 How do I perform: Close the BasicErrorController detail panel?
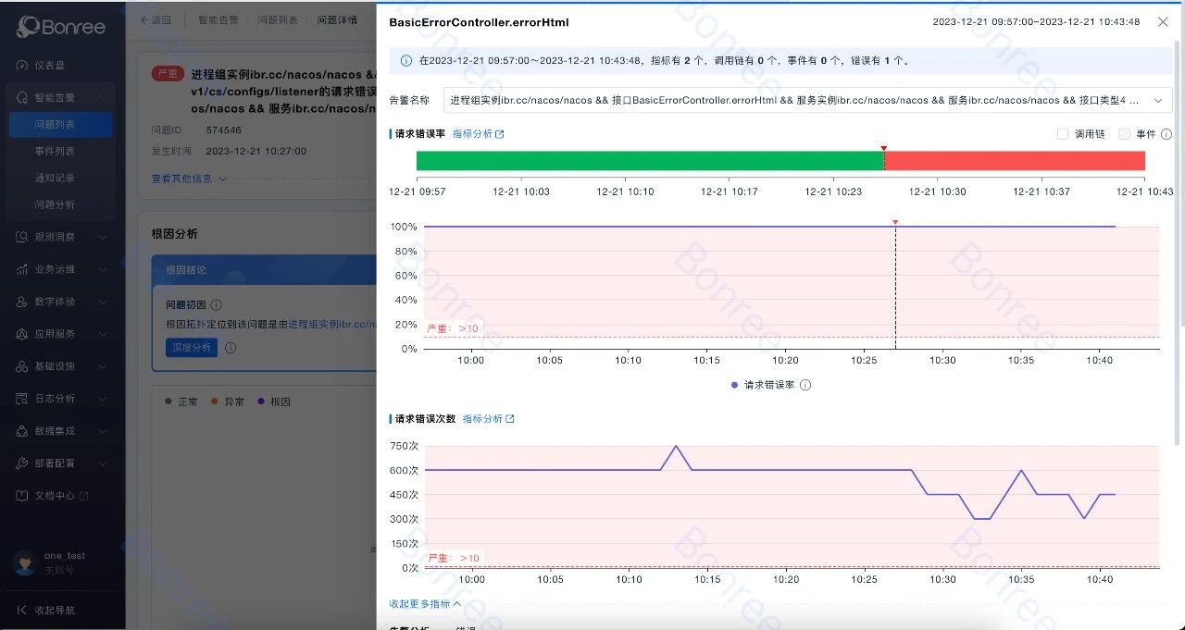1163,22
